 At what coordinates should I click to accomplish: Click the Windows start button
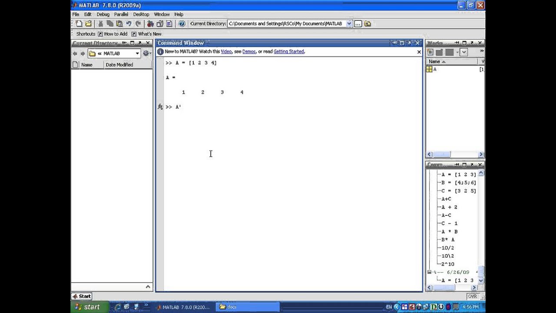tap(89, 307)
